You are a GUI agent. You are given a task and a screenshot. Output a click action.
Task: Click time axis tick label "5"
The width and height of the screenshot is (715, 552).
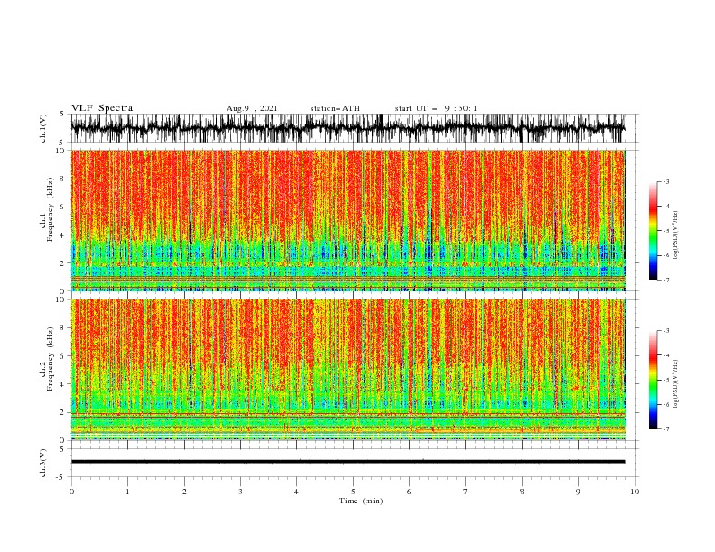pyautogui.click(x=353, y=492)
